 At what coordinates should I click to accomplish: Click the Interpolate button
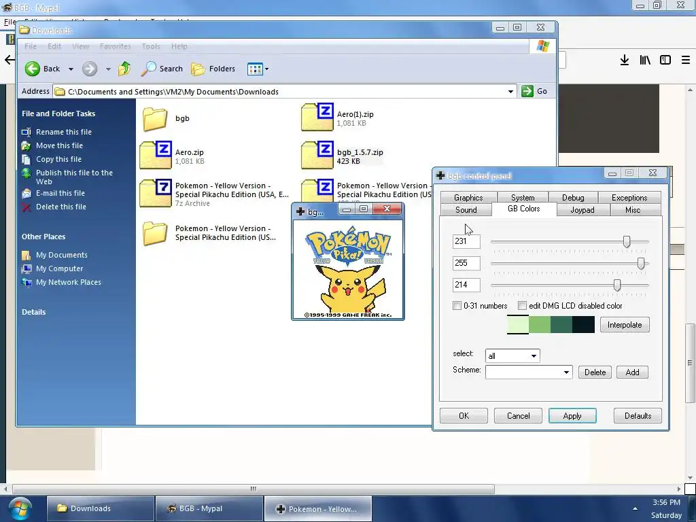625,325
